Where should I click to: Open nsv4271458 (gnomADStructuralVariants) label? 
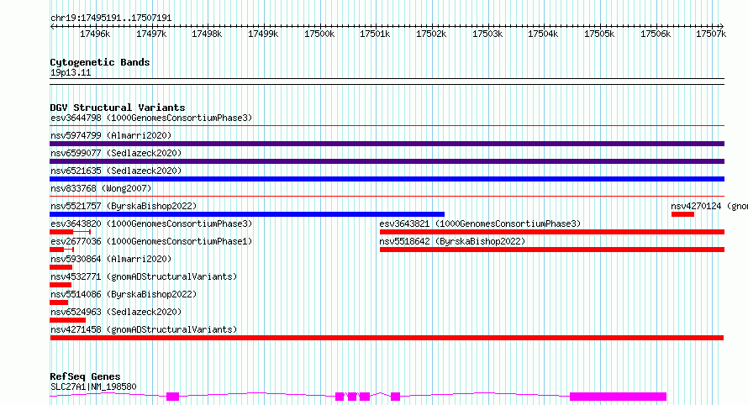pyautogui.click(x=144, y=329)
